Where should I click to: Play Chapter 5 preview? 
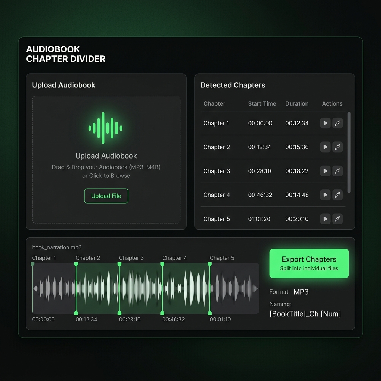[325, 219]
